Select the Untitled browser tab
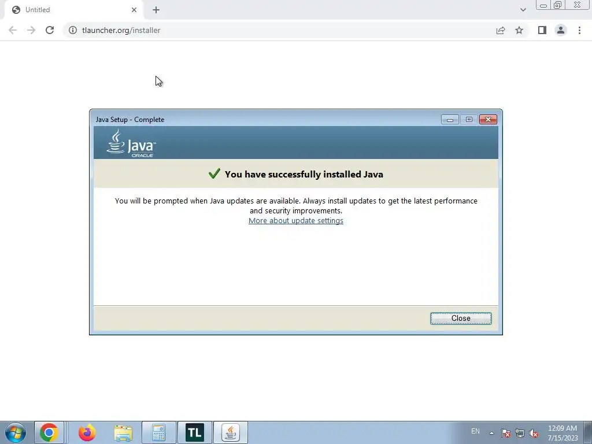 pos(73,10)
